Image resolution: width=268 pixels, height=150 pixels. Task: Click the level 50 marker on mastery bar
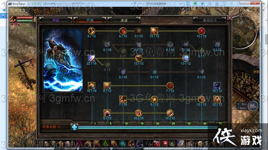coord(220,123)
